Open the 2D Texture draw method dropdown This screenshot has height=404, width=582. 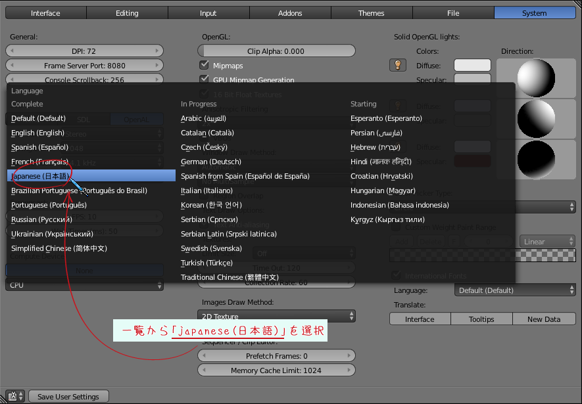(x=276, y=316)
